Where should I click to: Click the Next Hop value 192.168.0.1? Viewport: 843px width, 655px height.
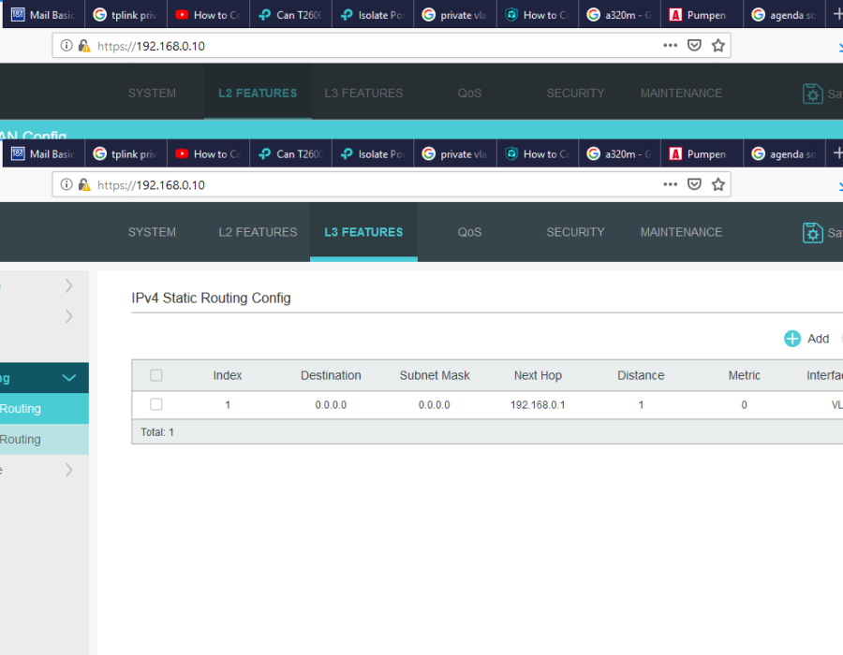pyautogui.click(x=538, y=405)
